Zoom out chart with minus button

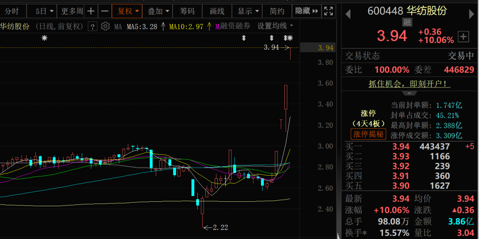pos(105,11)
